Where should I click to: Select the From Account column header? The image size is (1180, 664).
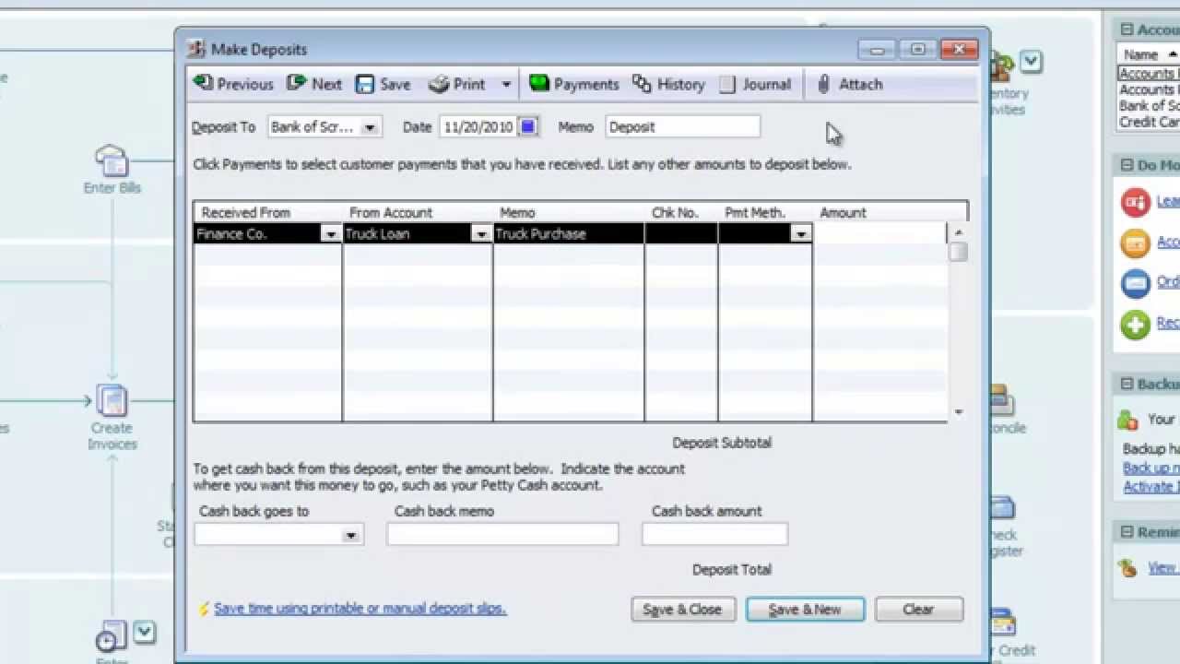(x=391, y=213)
